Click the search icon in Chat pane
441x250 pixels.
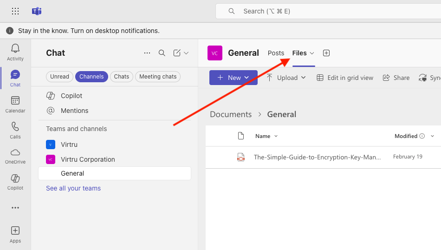pyautogui.click(x=162, y=53)
